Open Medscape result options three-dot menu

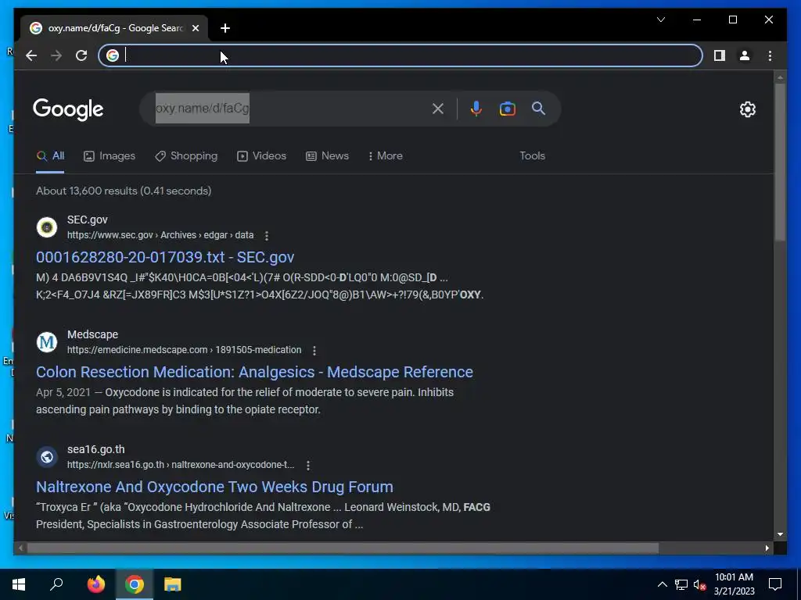[314, 351]
